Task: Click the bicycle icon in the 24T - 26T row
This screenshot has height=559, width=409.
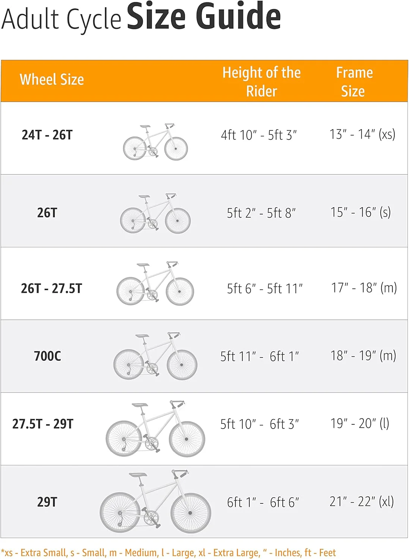Action: coord(155,142)
